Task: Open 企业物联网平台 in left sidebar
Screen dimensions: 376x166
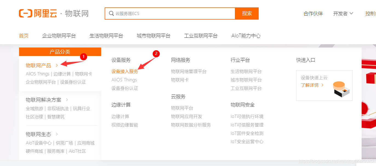Action: point(41,82)
